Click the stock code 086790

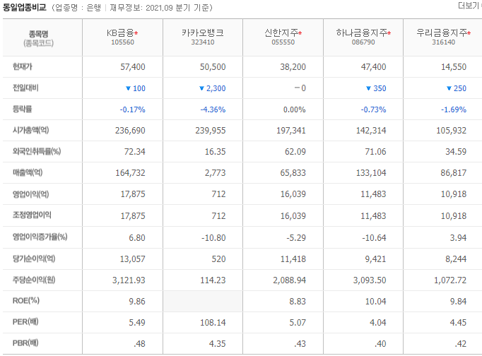(363, 42)
